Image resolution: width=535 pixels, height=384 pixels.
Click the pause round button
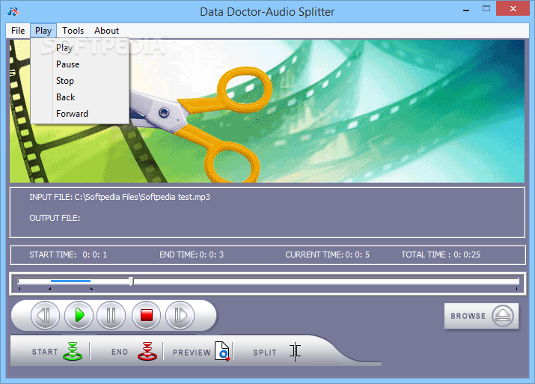click(x=111, y=315)
